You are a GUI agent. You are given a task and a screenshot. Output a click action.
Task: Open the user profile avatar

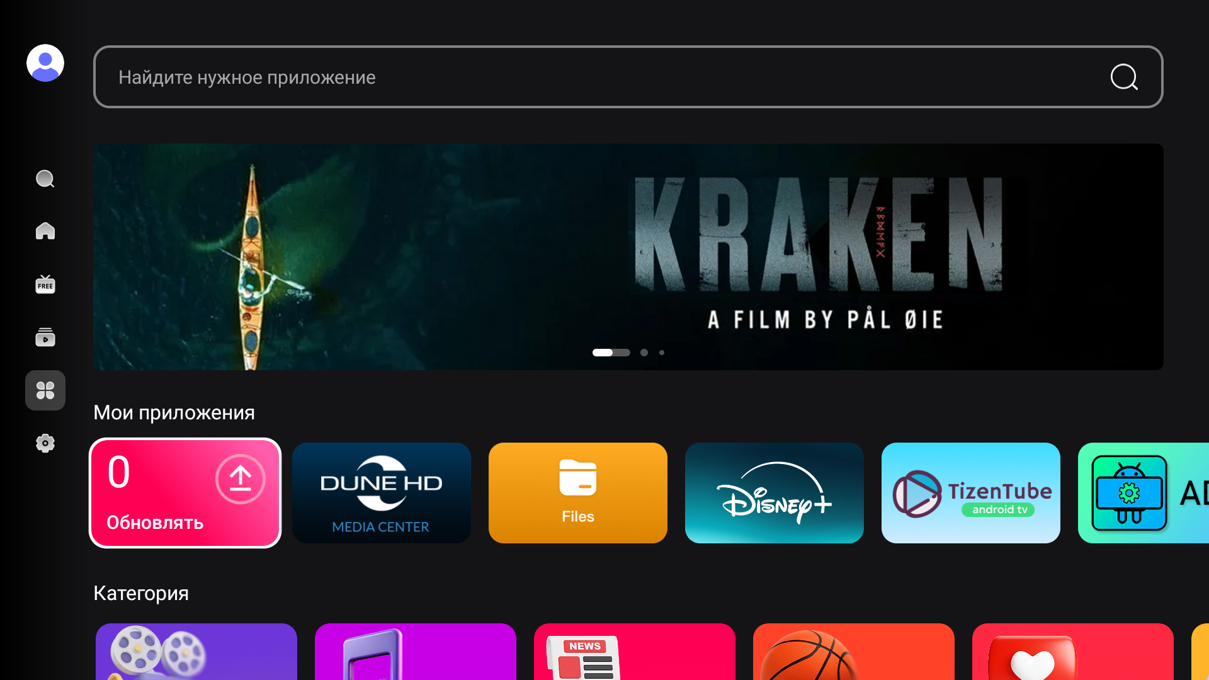tap(45, 63)
